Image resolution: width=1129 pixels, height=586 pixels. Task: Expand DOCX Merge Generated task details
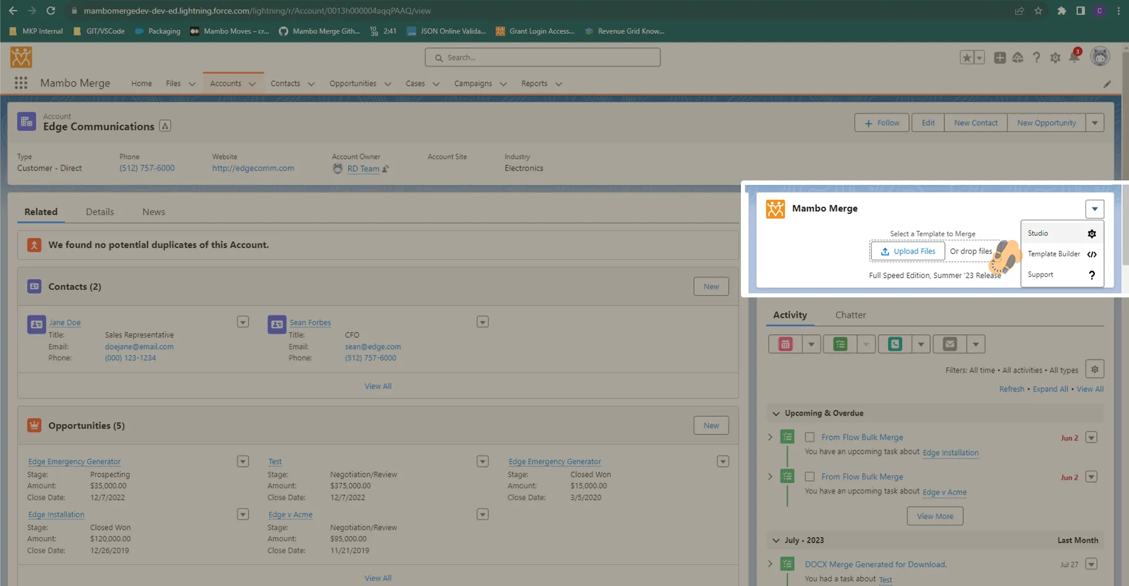point(770,564)
